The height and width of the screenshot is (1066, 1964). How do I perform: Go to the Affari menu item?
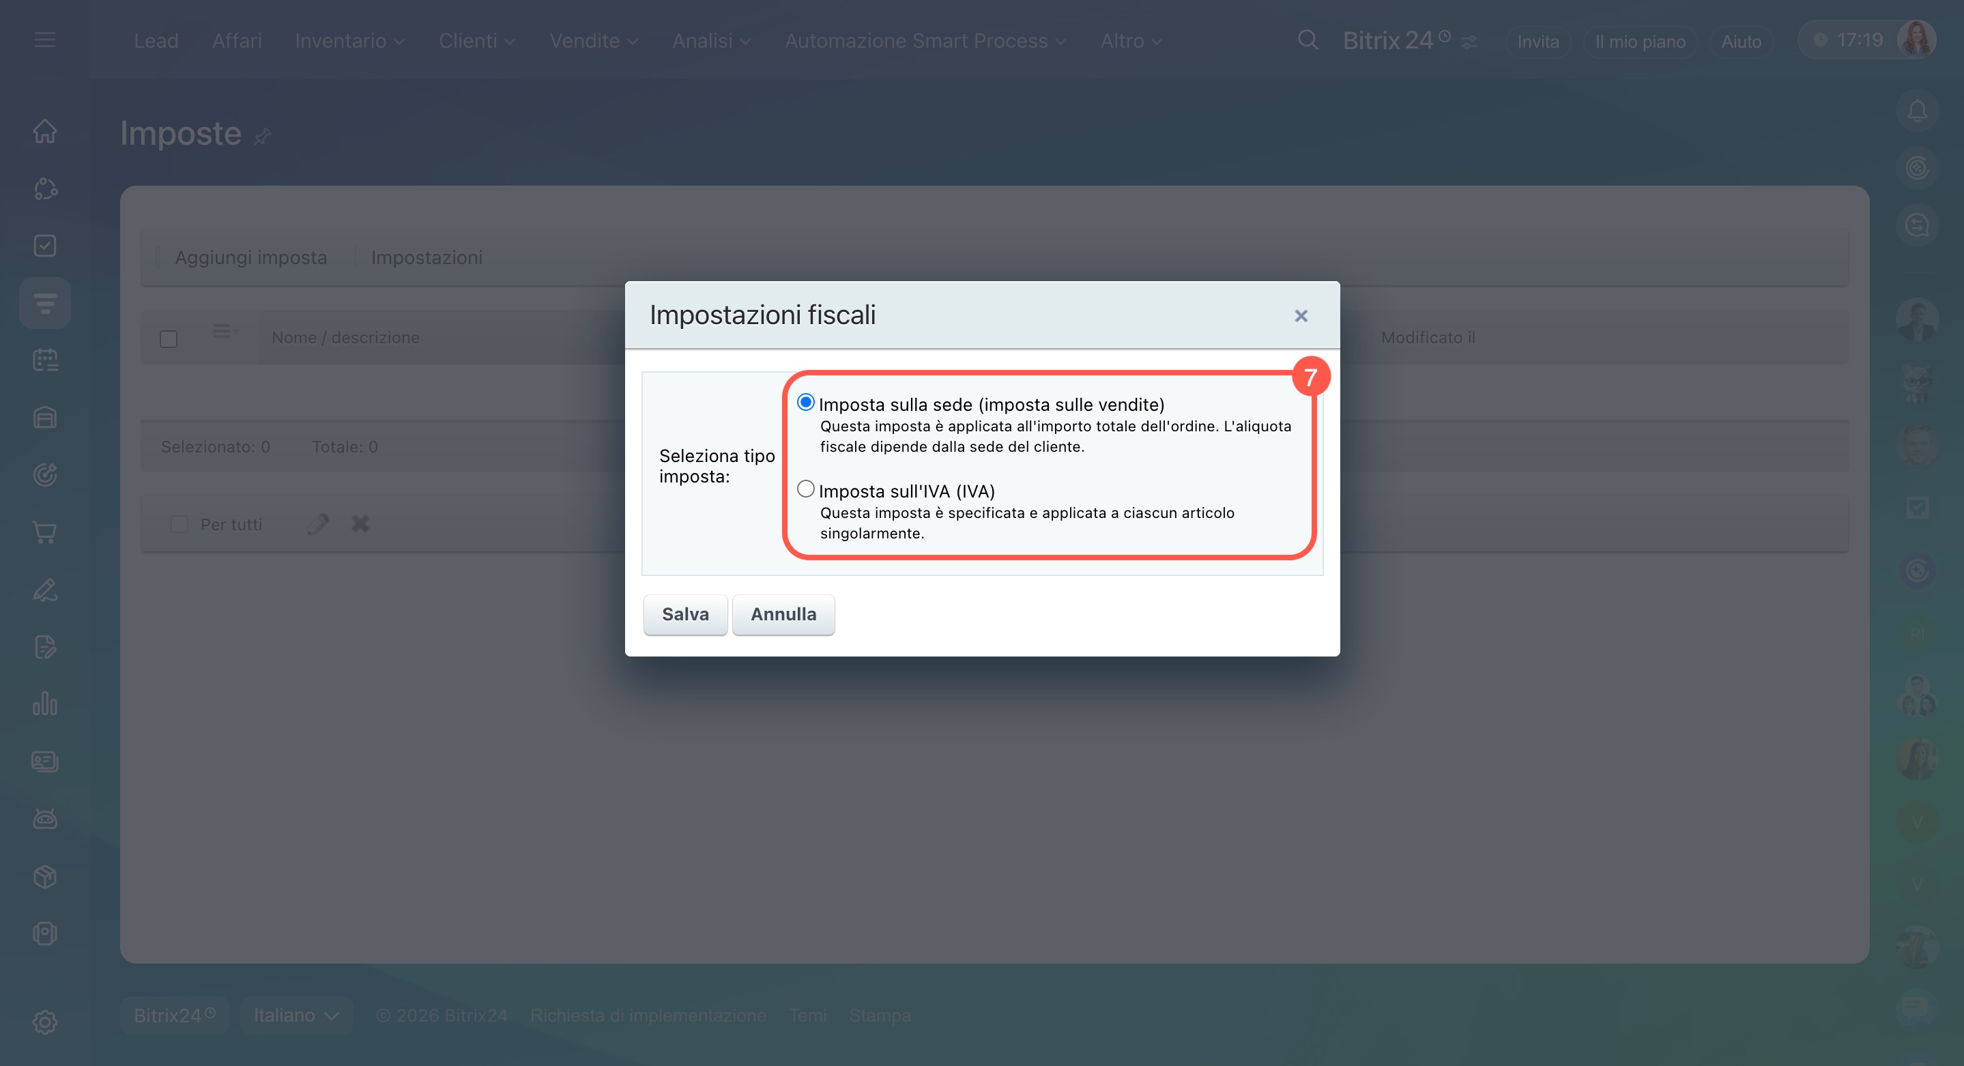tap(236, 41)
